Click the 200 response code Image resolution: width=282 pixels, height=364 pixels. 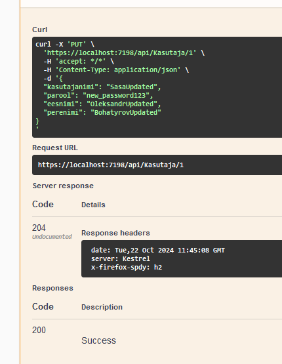click(x=39, y=330)
